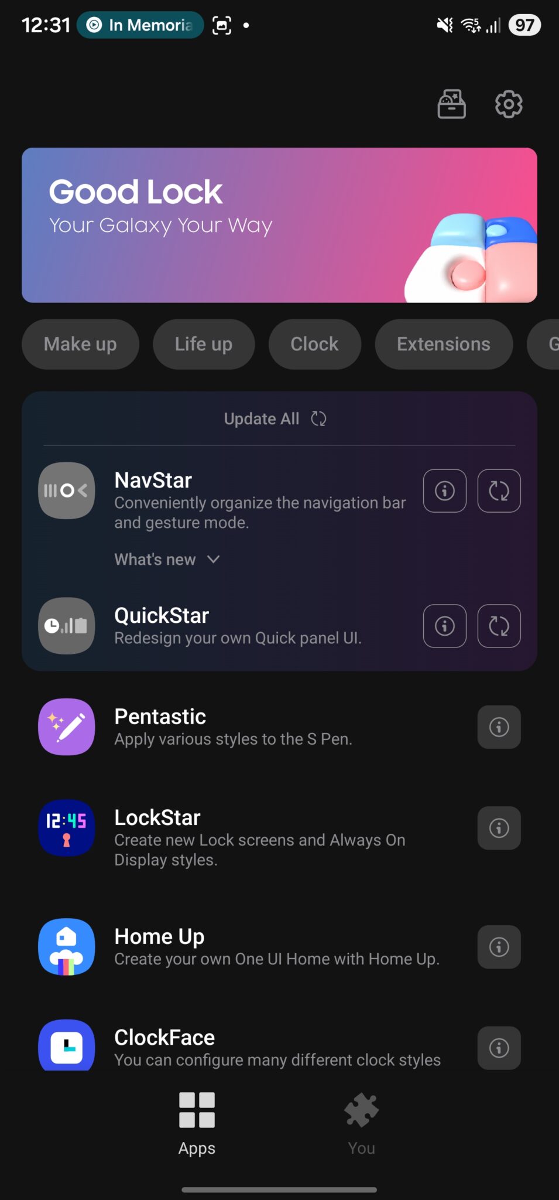Screen dimensions: 559x1200
Task: Select the Extensions category chip
Action: click(443, 344)
